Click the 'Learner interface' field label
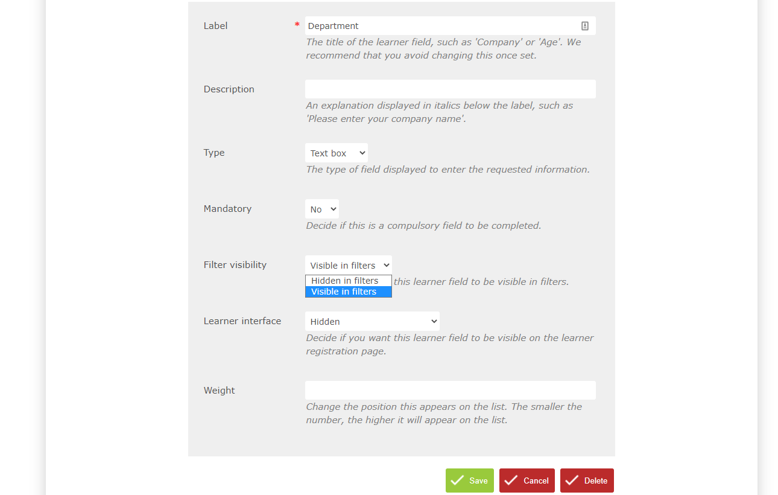The height and width of the screenshot is (495, 778). 242,321
